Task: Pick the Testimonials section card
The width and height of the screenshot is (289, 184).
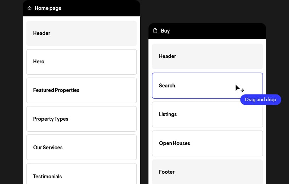Action: click(x=81, y=174)
